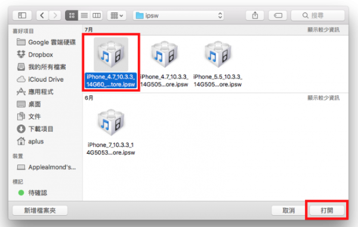Open the item arrangement dropdown

click(x=117, y=15)
